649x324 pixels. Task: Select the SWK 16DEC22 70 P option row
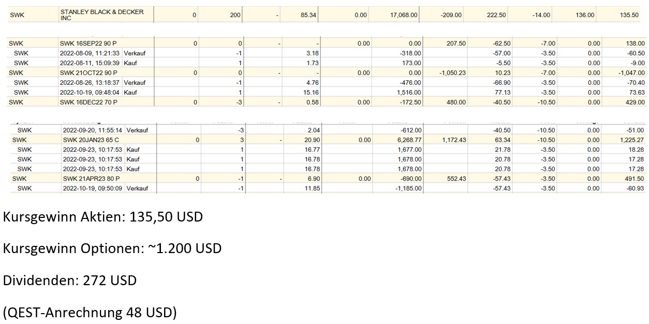point(89,102)
